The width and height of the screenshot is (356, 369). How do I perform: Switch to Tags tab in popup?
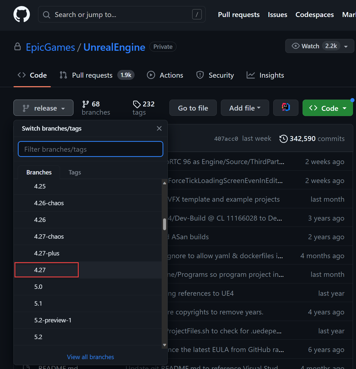coord(75,172)
